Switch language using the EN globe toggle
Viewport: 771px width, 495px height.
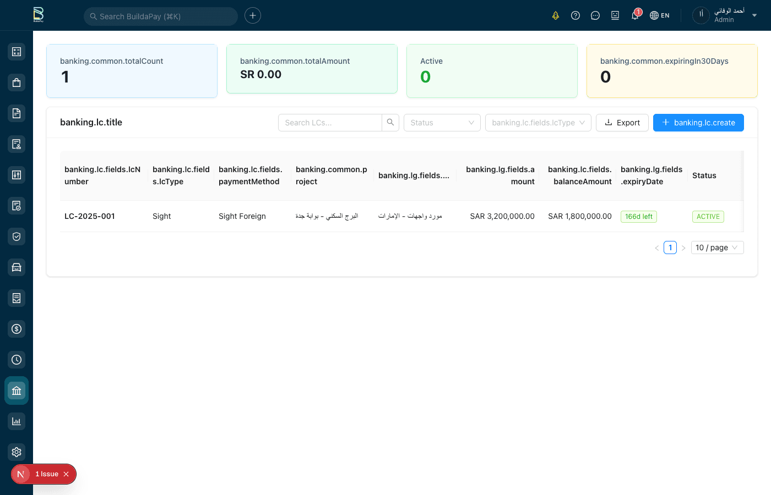pyautogui.click(x=660, y=15)
